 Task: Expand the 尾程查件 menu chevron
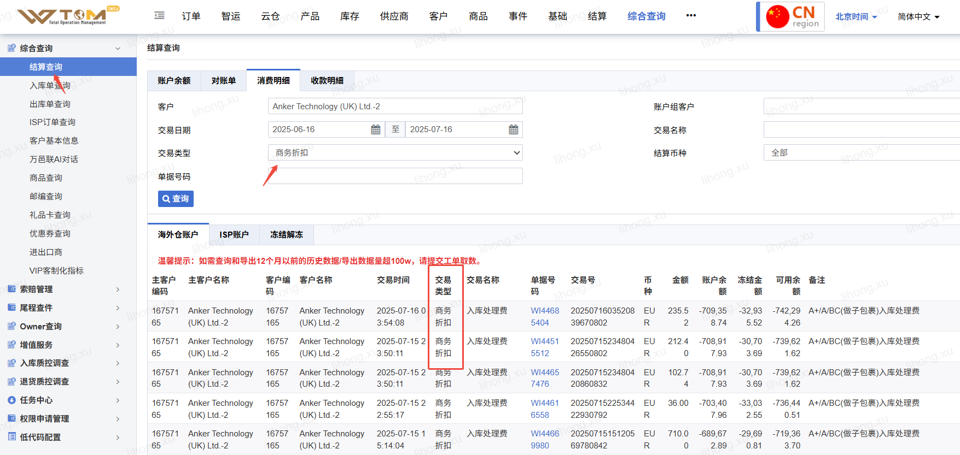(x=118, y=308)
